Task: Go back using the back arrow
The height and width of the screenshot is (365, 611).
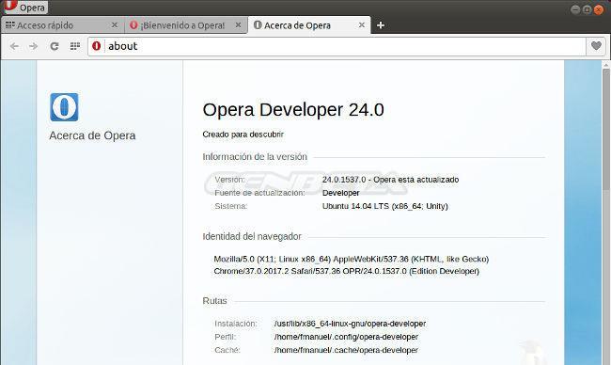Action: coord(14,46)
